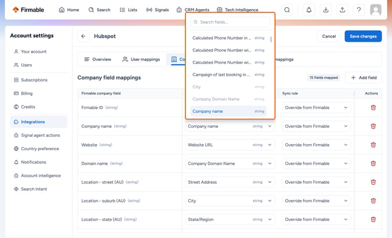Open the Home nav item
The image size is (392, 238).
(69, 10)
